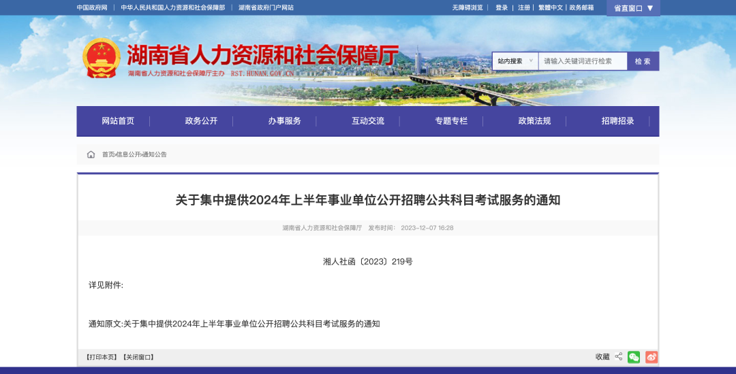Click publish time 2023-12-07 16:28
This screenshot has height=374, width=736.
427,228
